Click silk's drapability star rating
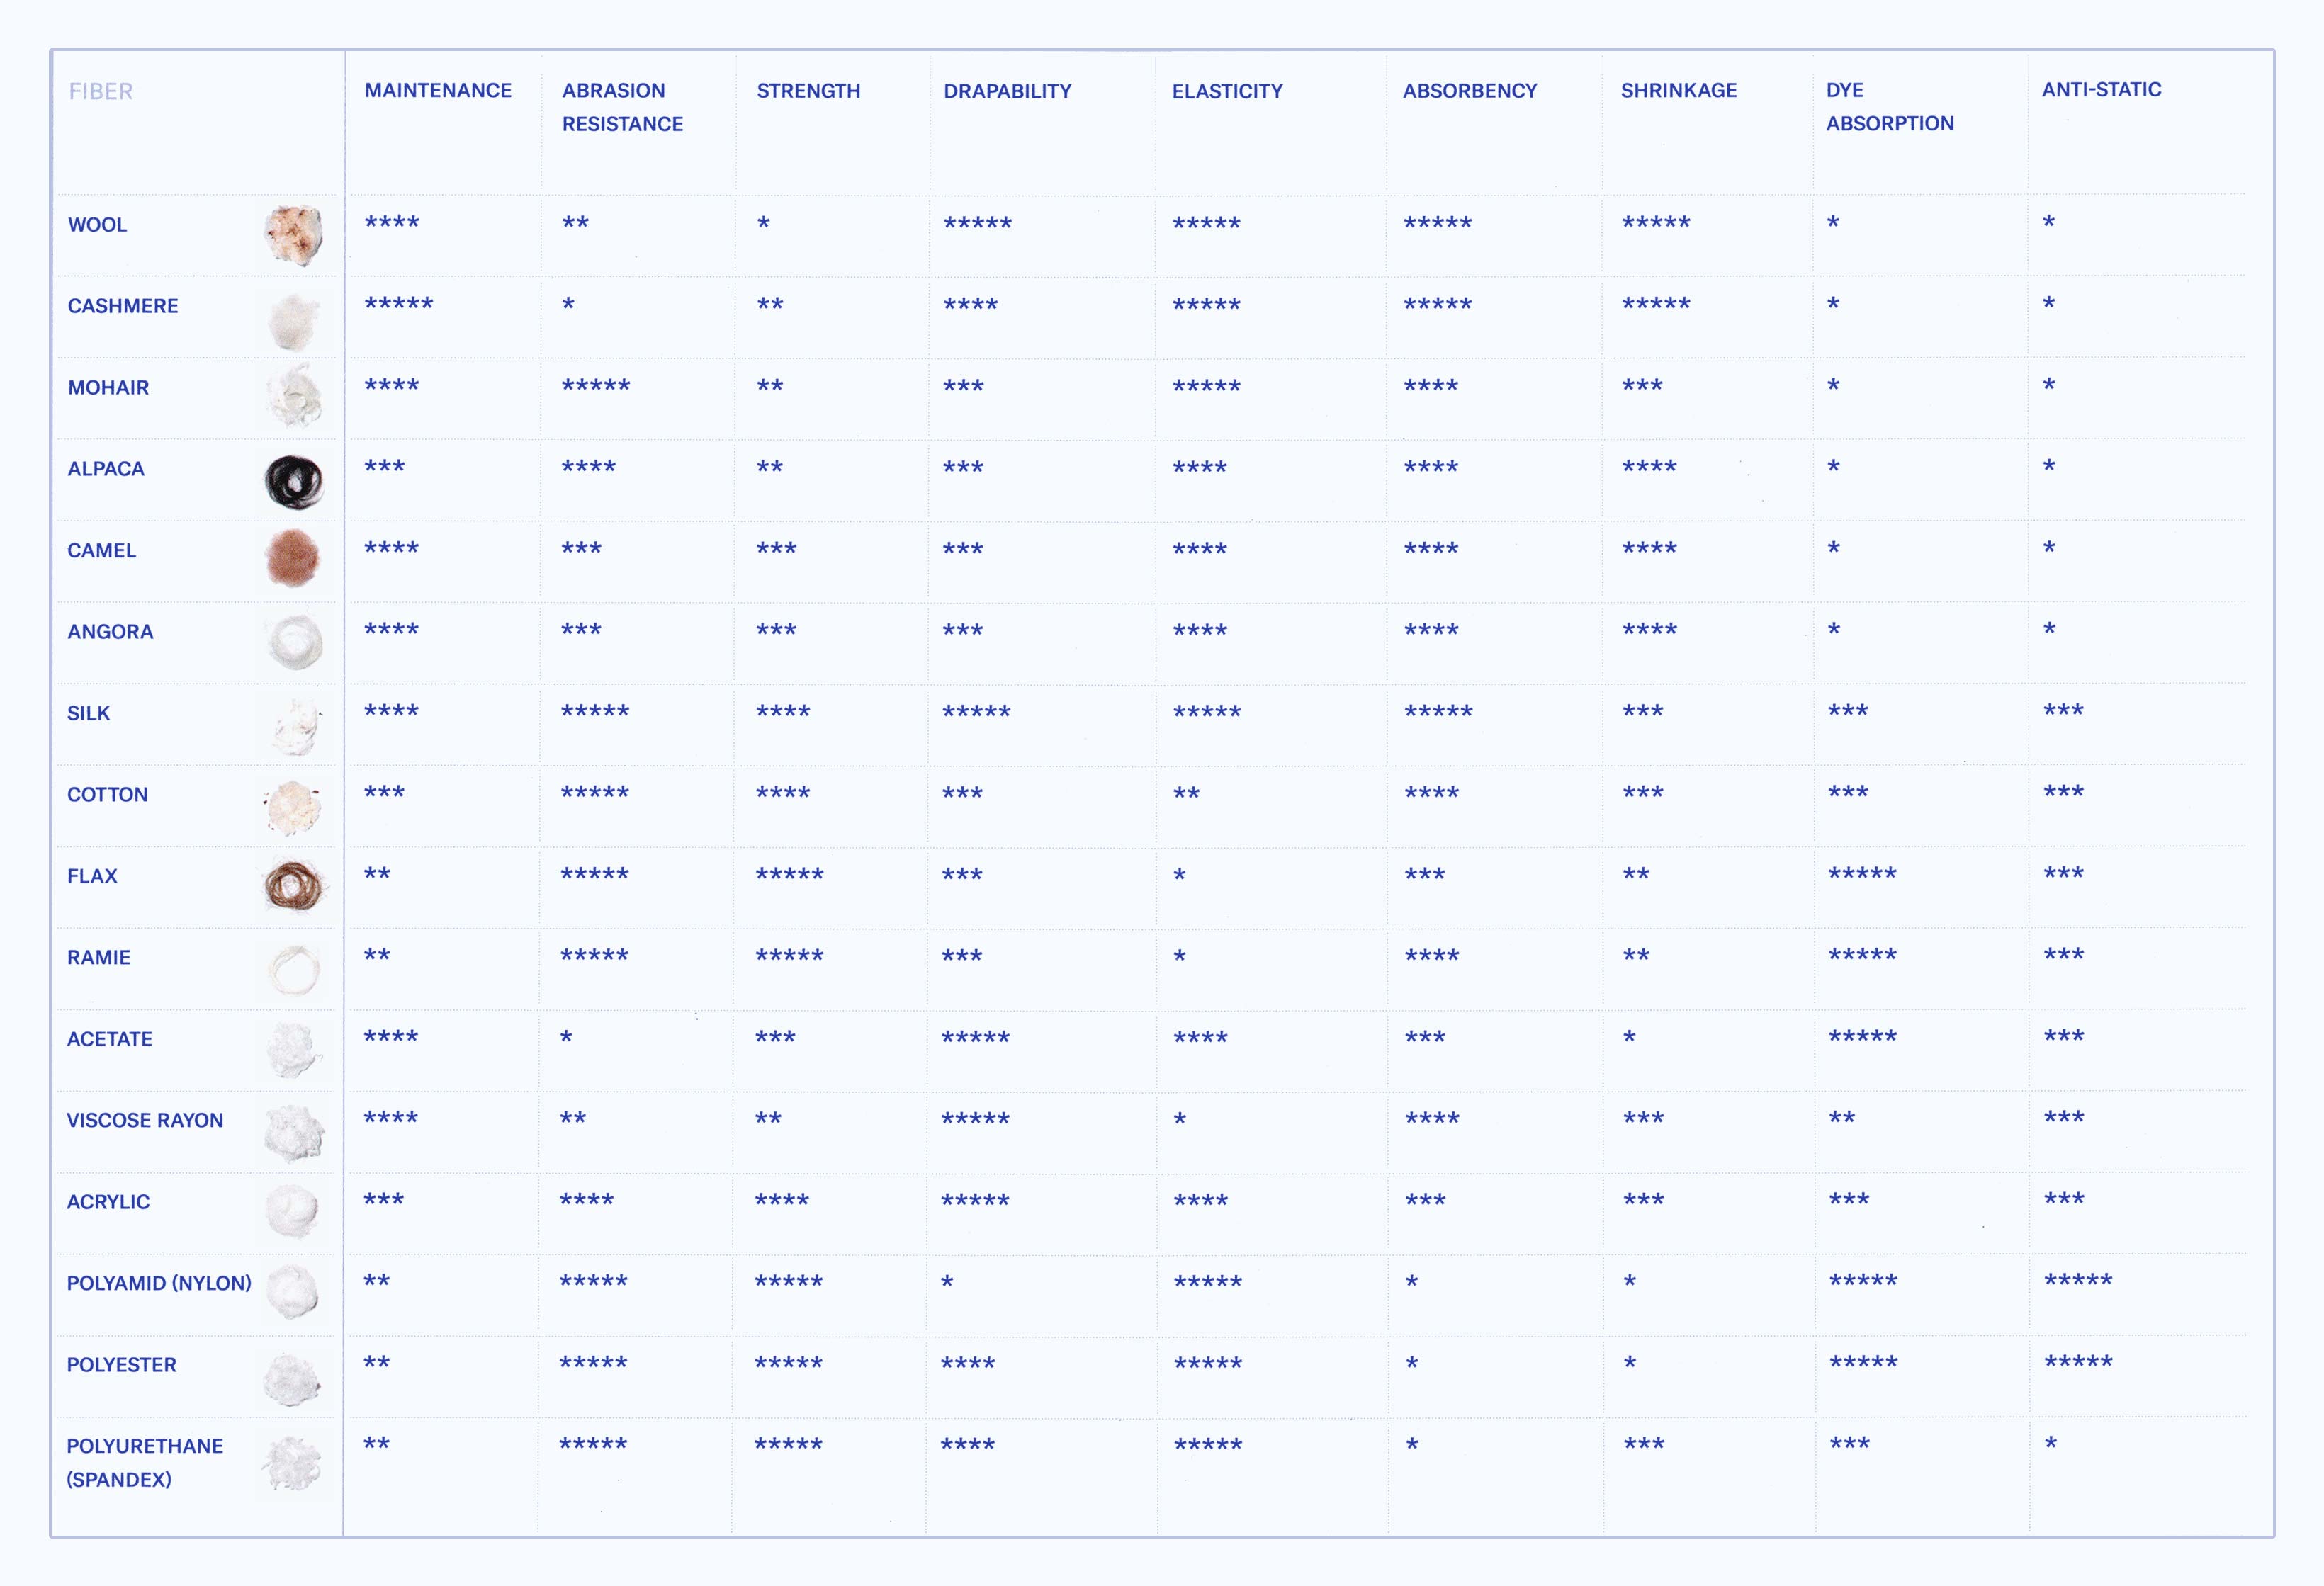Viewport: 2324px width, 1586px height. 977,711
